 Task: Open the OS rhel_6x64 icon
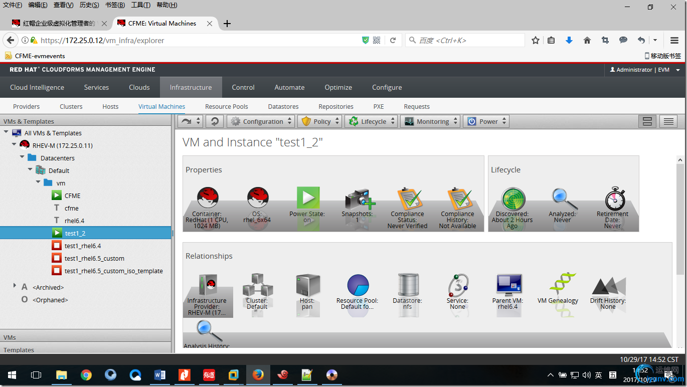pyautogui.click(x=258, y=198)
